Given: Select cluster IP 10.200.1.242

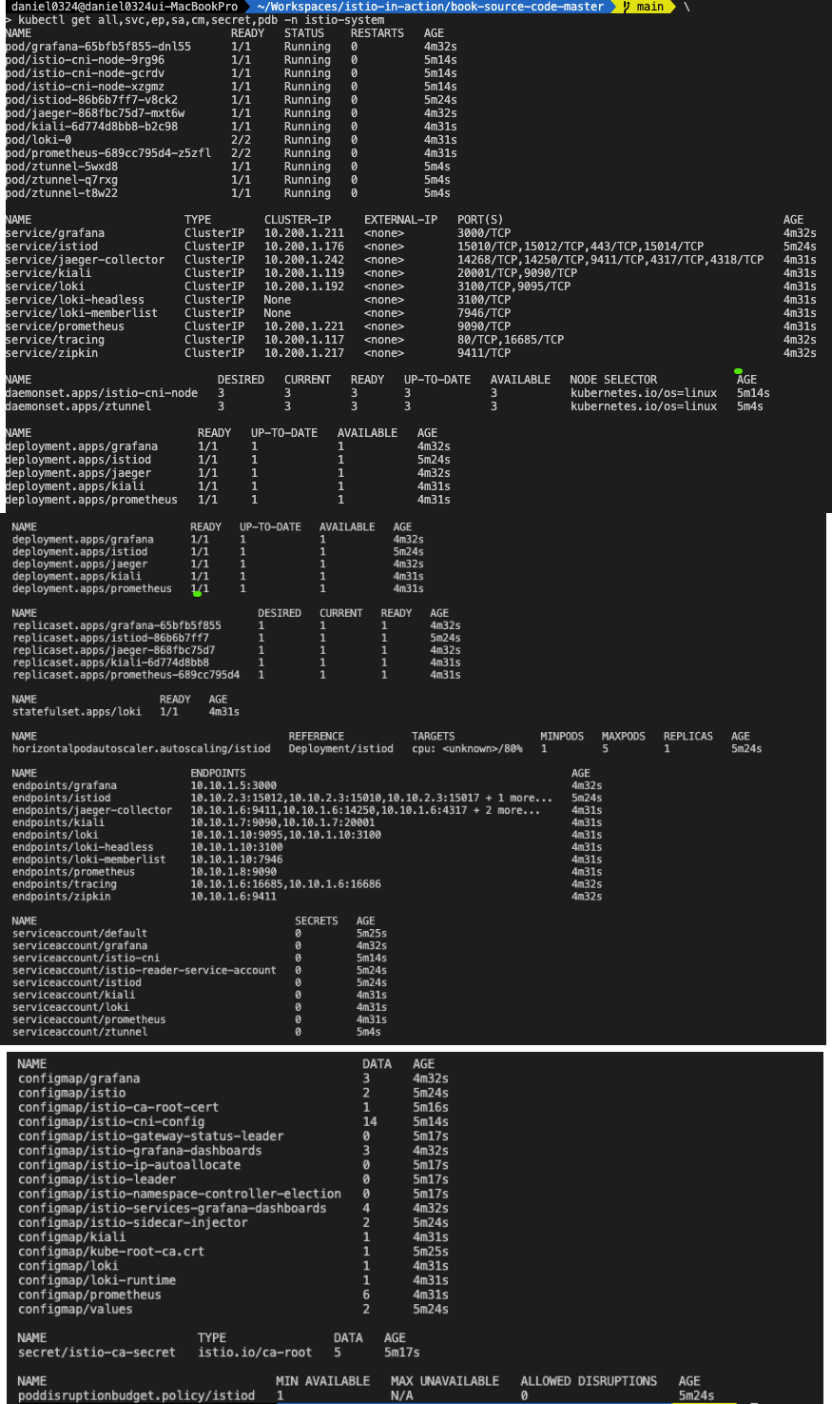Looking at the screenshot, I should point(304,259).
